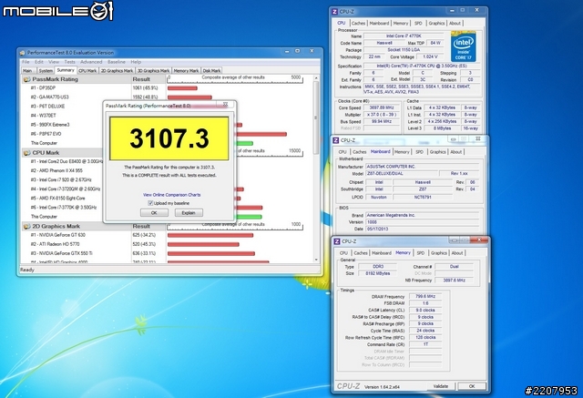The height and width of the screenshot is (398, 583).
Task: Switch to the System tab in PerformanceTest
Action: pyautogui.click(x=46, y=71)
